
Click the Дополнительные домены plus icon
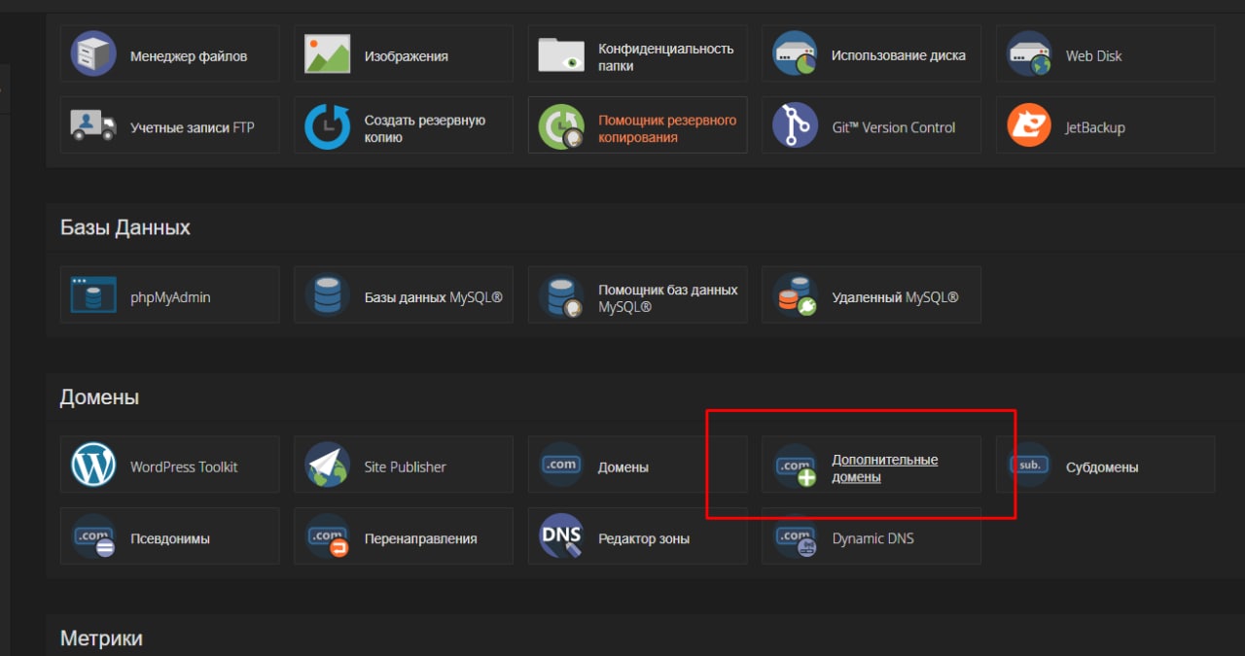(795, 466)
